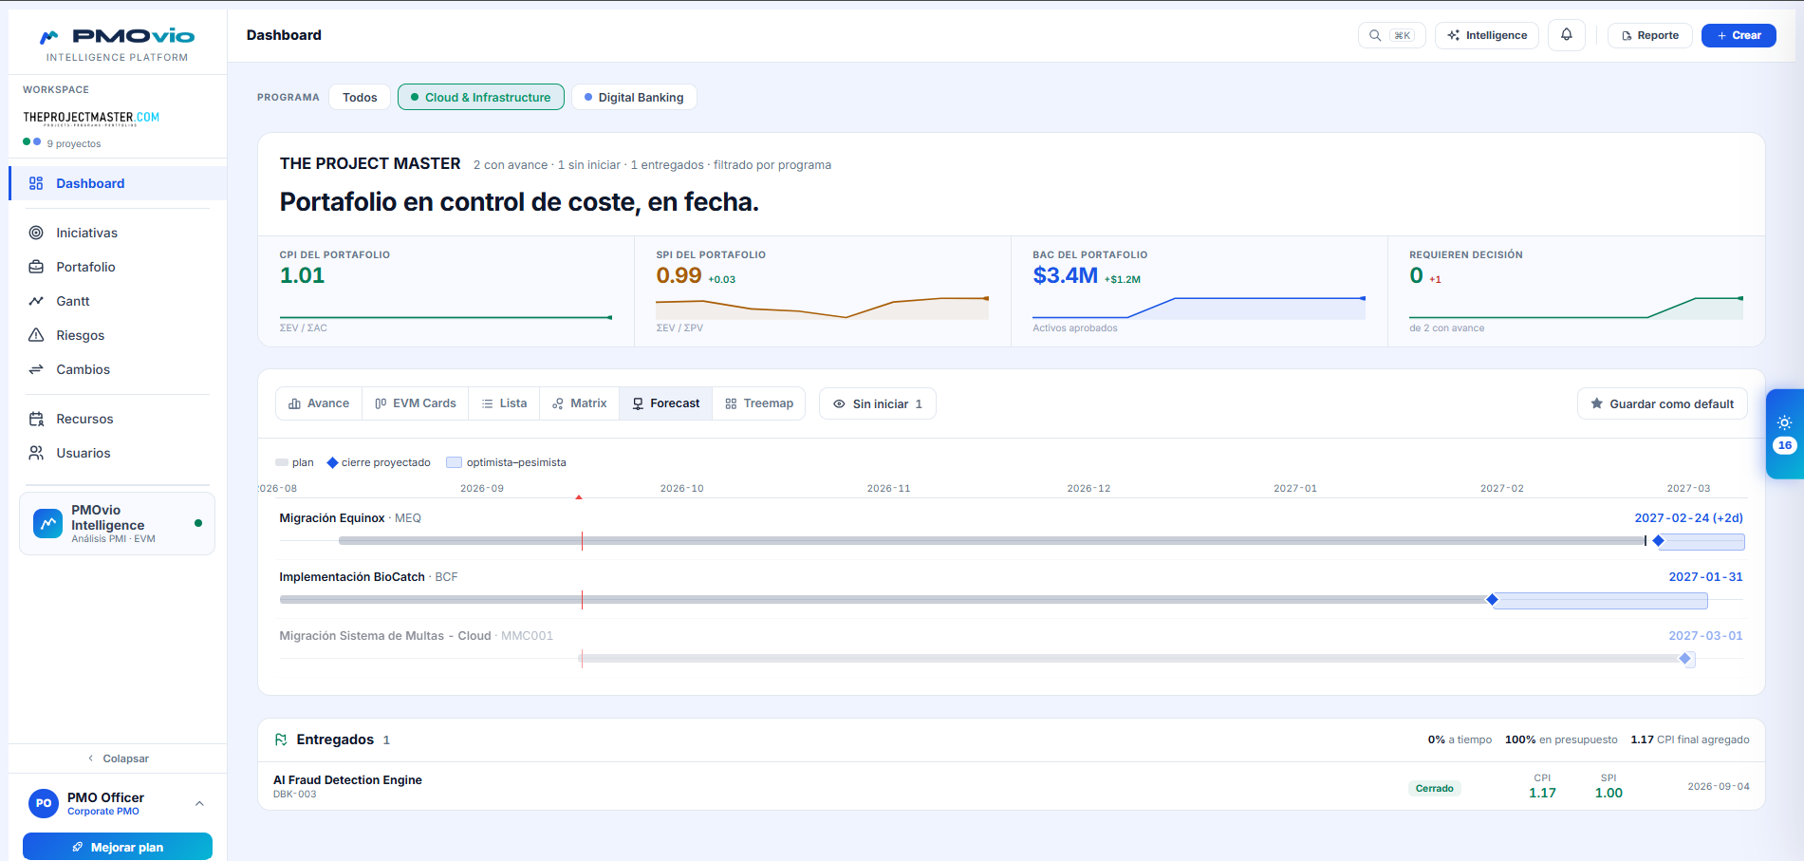Go to Portafolio in sidebar

(118, 267)
